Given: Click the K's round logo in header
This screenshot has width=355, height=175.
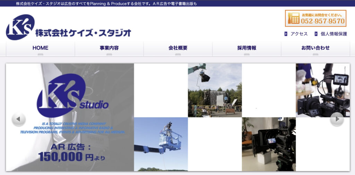Looking at the screenshot, I should click(20, 27).
